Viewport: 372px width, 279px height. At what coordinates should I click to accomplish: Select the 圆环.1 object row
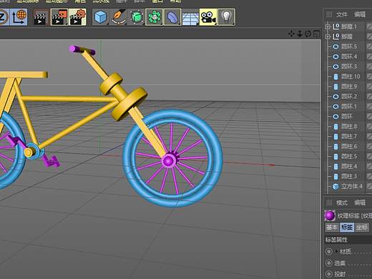click(348, 107)
